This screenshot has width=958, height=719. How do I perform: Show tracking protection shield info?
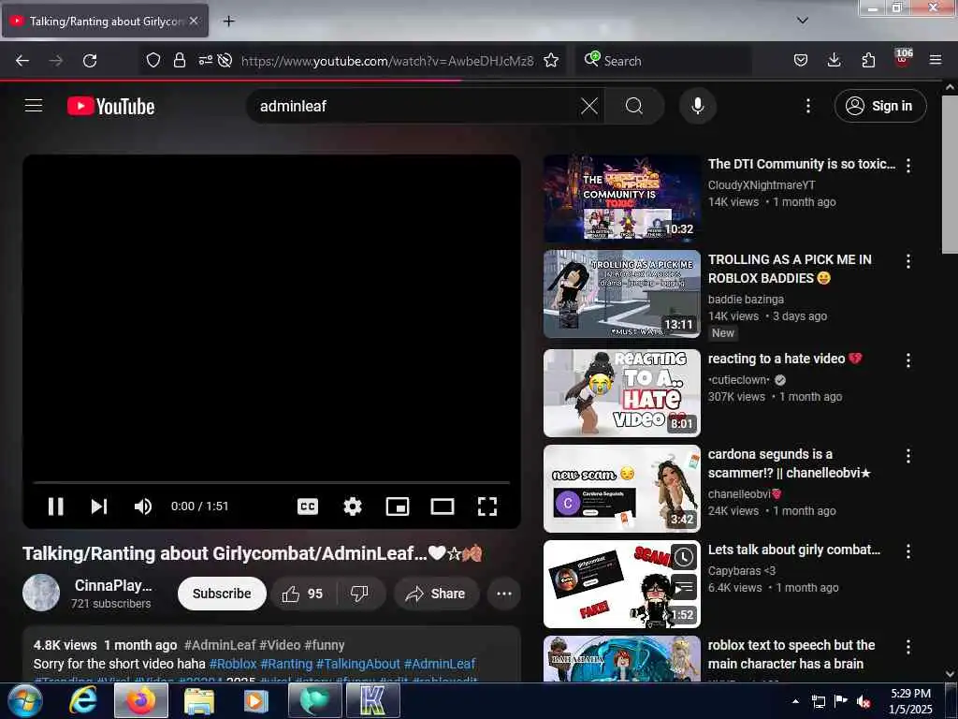coord(153,60)
